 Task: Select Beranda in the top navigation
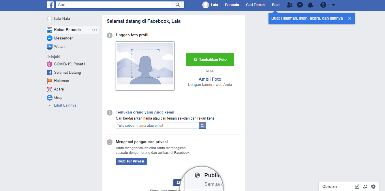(x=232, y=5)
